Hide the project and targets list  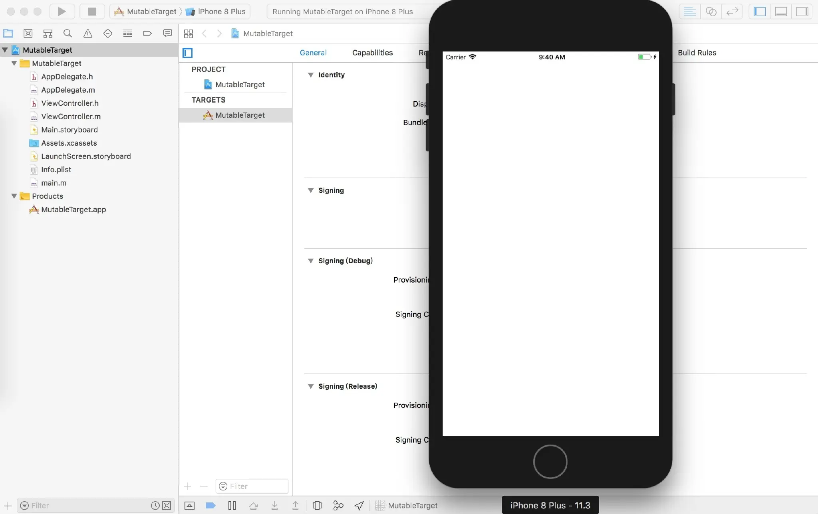coord(188,53)
